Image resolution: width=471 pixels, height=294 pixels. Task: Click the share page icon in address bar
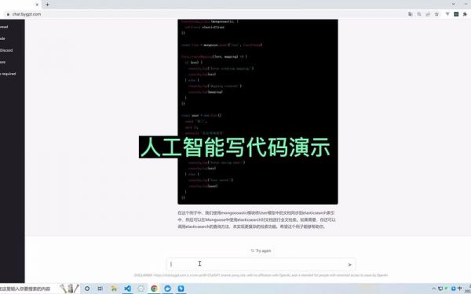point(428,14)
